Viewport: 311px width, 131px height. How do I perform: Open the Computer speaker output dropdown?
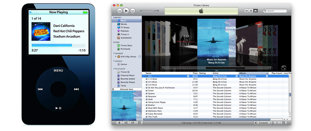pos(263,123)
